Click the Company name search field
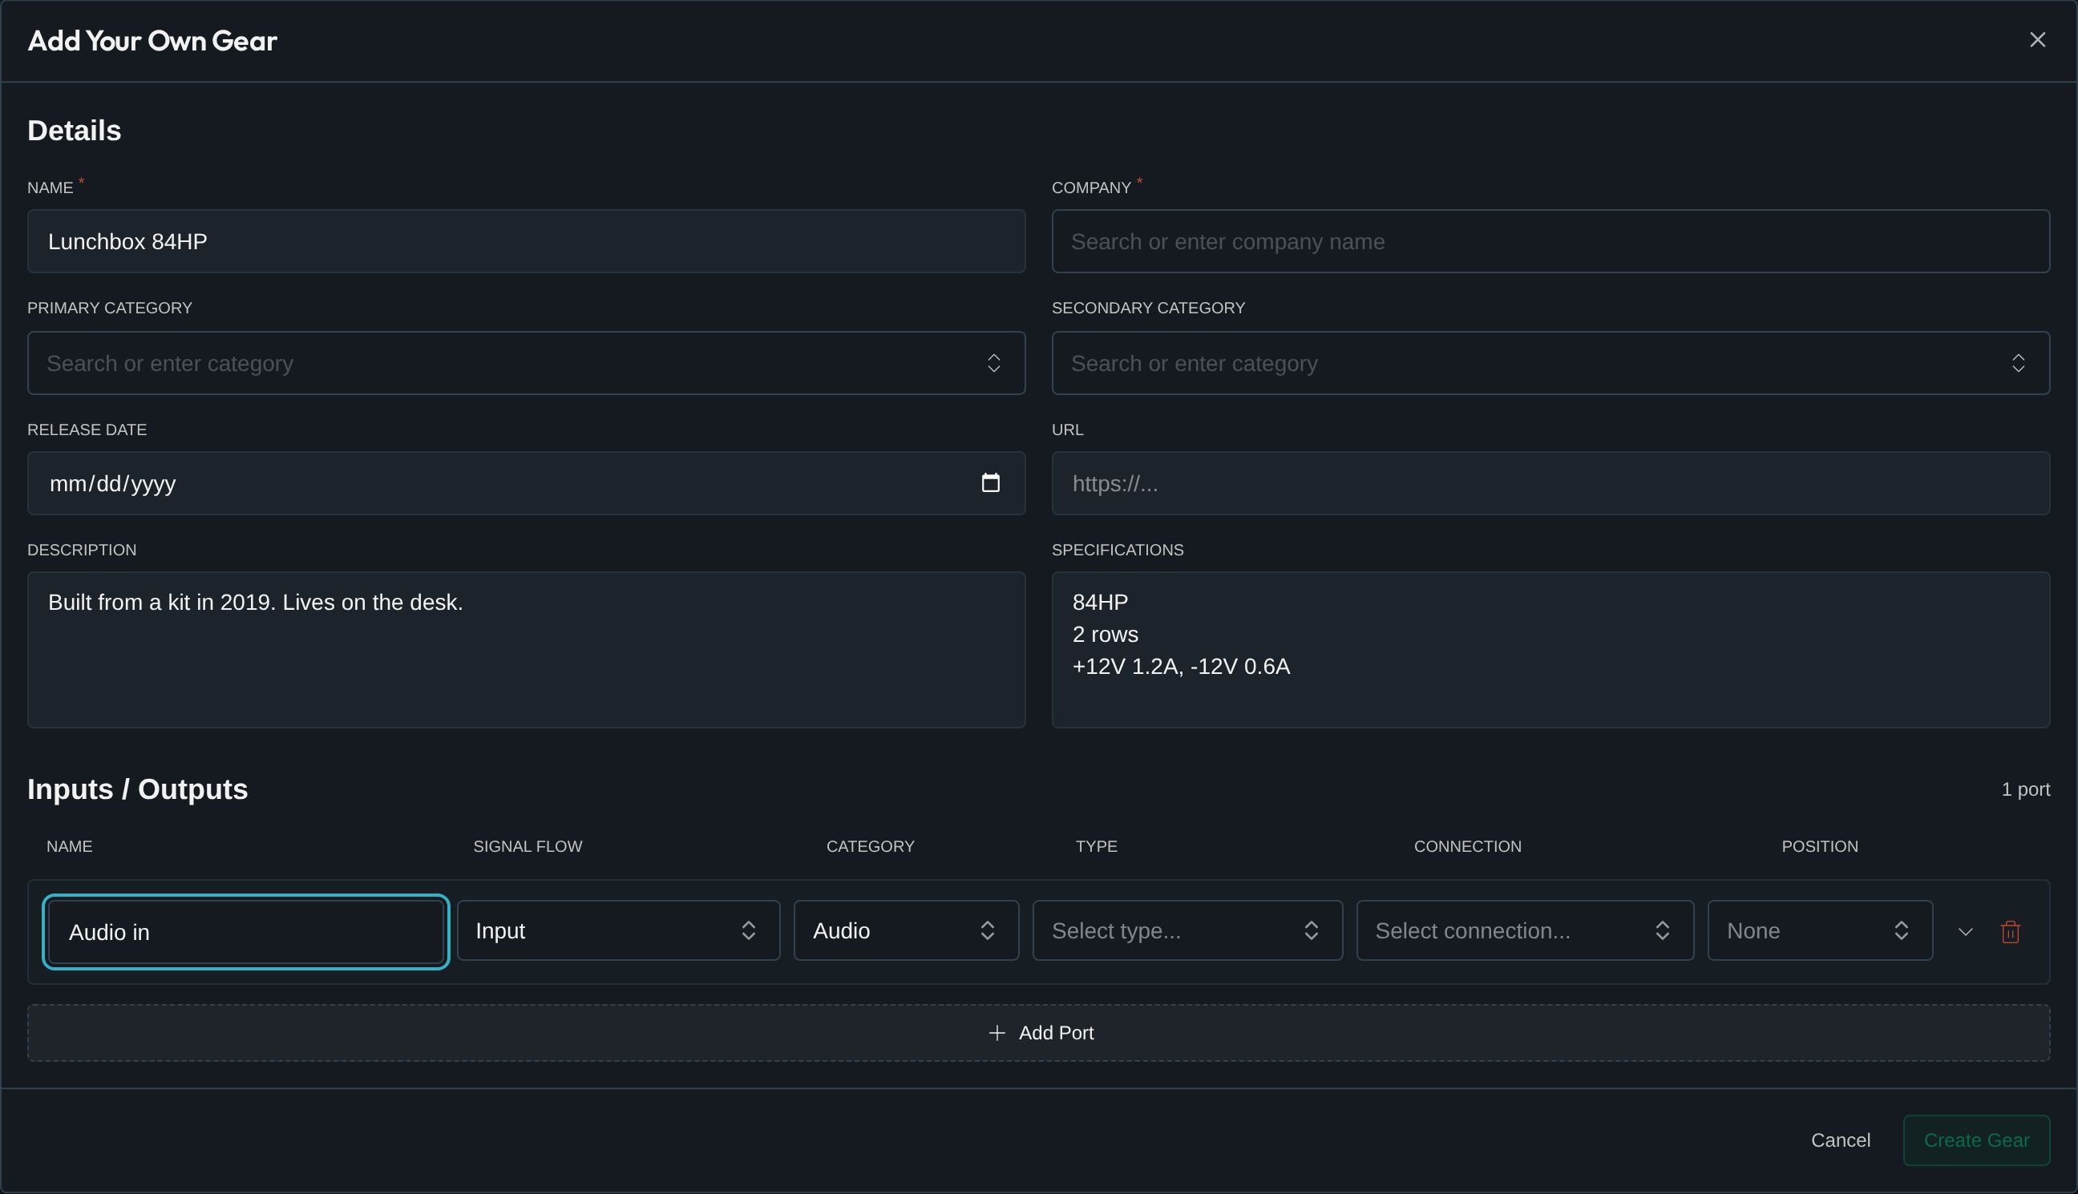The width and height of the screenshot is (2078, 1194). click(x=1550, y=241)
